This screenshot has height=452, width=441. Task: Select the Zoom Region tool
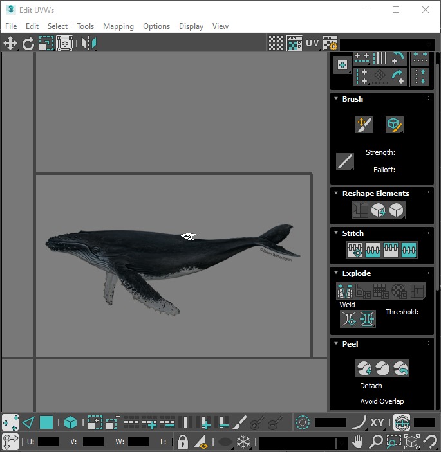pos(393,442)
